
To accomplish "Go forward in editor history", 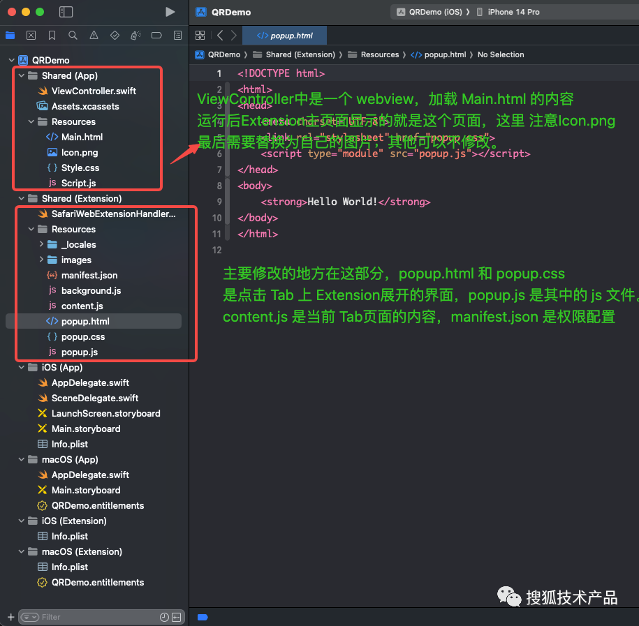I will coord(233,36).
